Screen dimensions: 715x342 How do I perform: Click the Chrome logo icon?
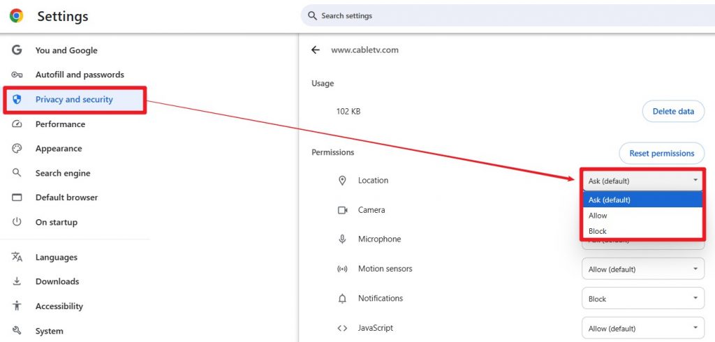pyautogui.click(x=17, y=16)
